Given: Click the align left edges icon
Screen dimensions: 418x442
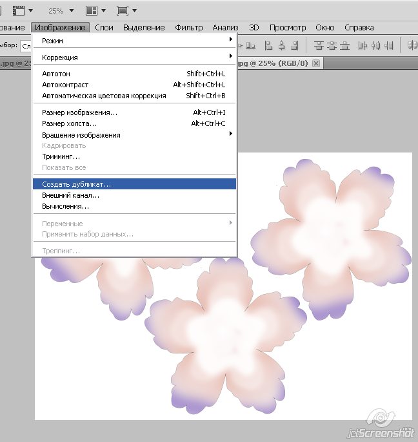Looking at the screenshot, I should (x=267, y=45).
